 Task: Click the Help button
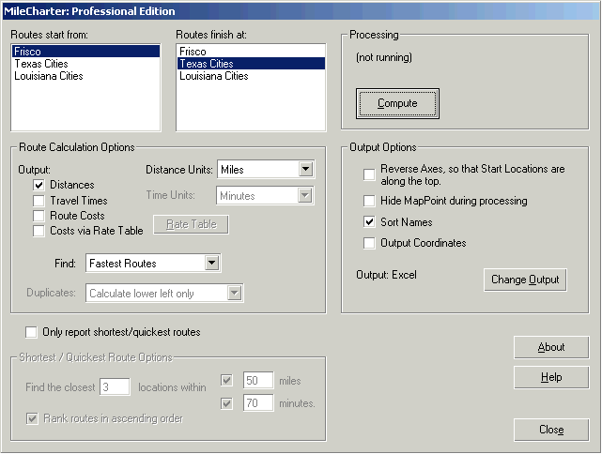pyautogui.click(x=551, y=377)
